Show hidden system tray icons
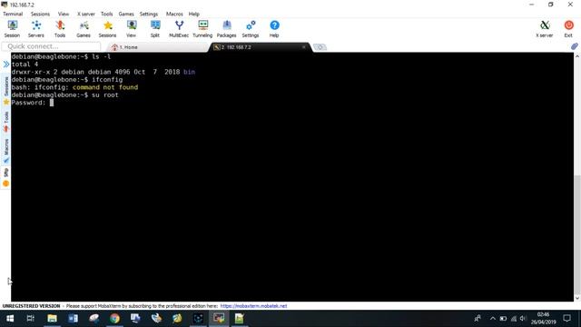 pos(492,319)
